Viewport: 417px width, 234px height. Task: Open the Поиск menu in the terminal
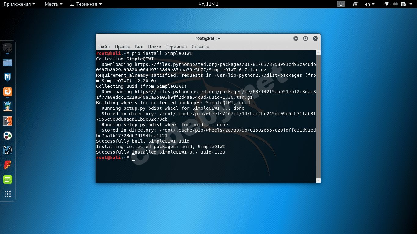[154, 47]
